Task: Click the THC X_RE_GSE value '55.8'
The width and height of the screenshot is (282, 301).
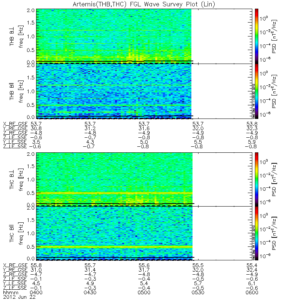Action: pos(36,266)
